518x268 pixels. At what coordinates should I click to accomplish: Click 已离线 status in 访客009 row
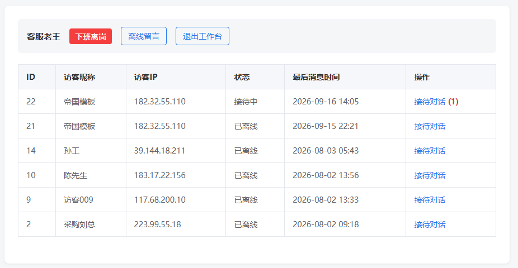246,200
